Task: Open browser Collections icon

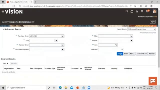Action: (x=146, y=6)
